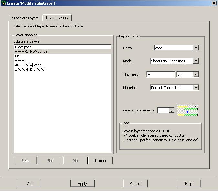
Task: Select the Layout Layers tab
Action: click(57, 18)
